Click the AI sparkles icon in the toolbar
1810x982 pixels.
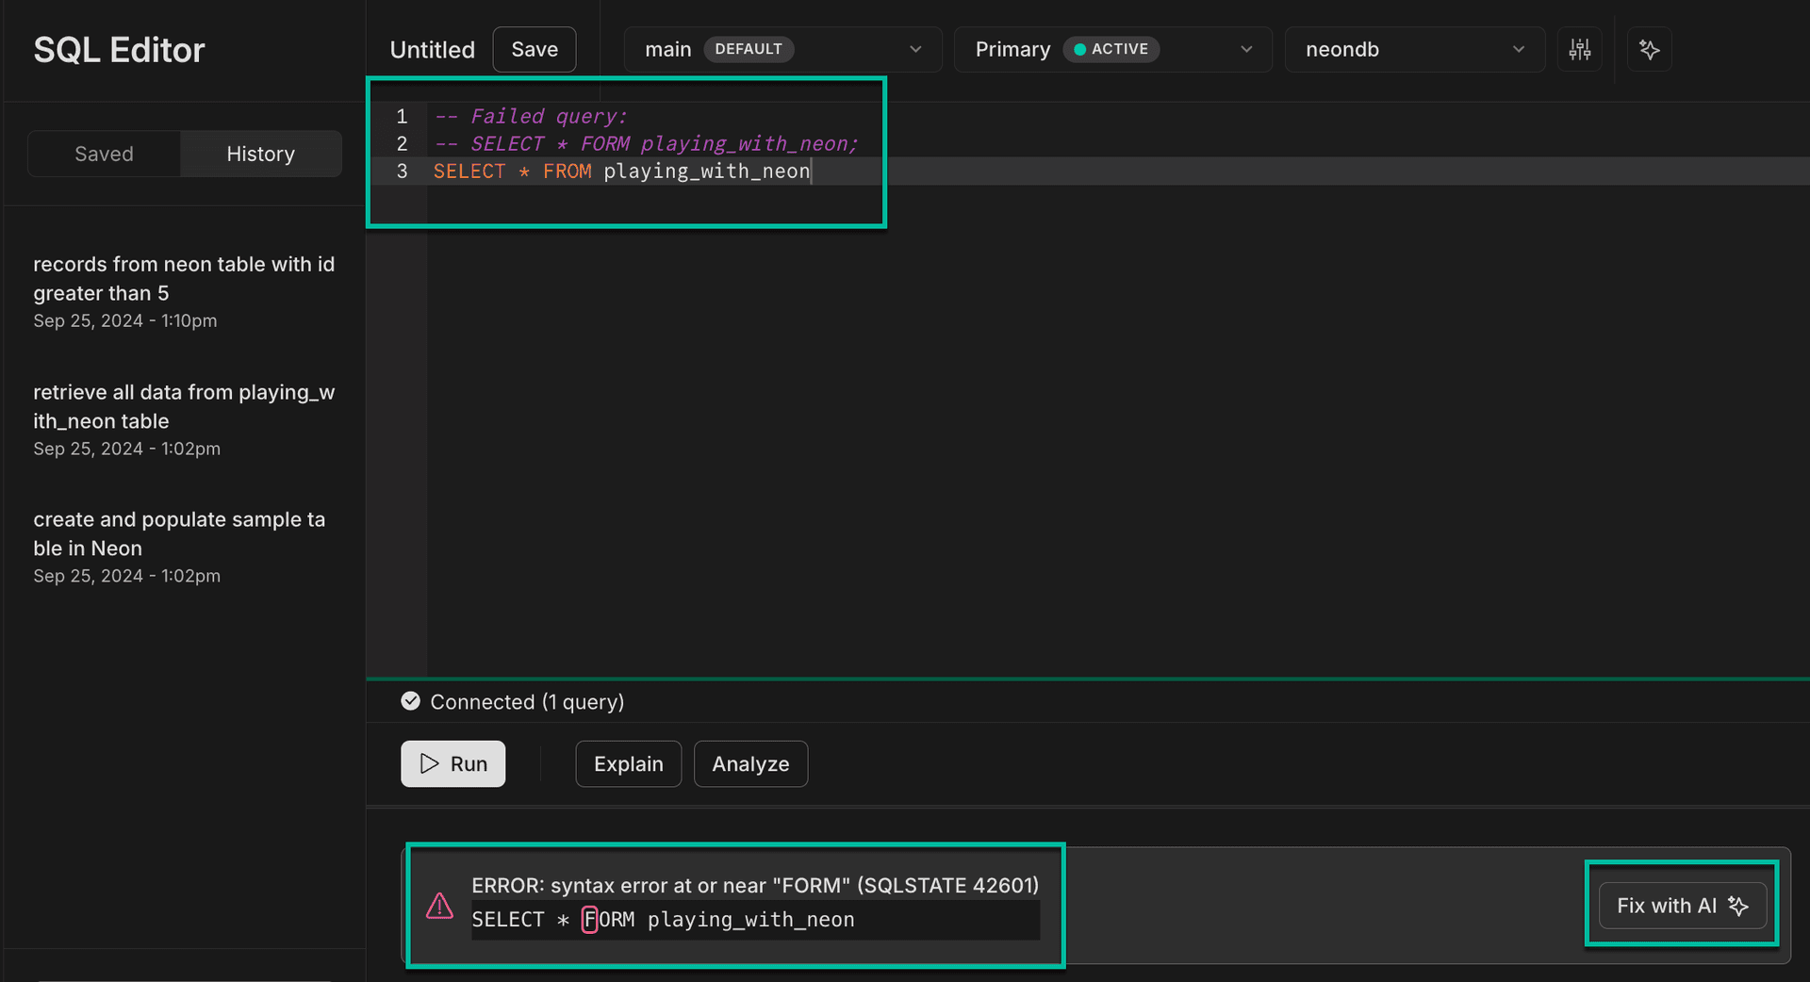pyautogui.click(x=1649, y=49)
